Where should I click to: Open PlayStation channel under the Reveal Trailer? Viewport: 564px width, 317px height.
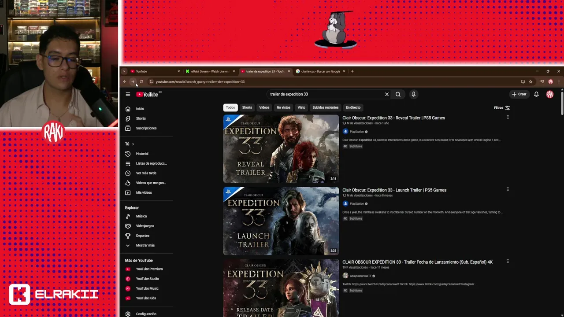pos(357,132)
